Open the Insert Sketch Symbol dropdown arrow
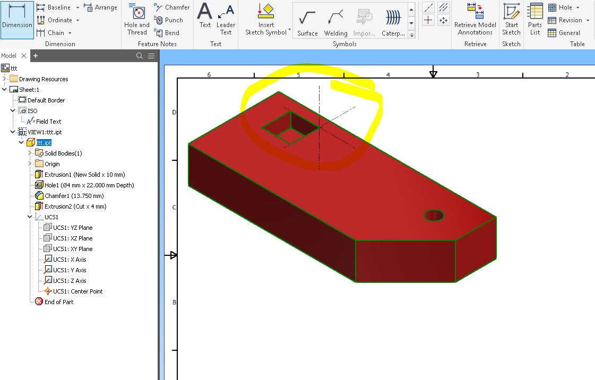595x380 pixels. (289, 30)
